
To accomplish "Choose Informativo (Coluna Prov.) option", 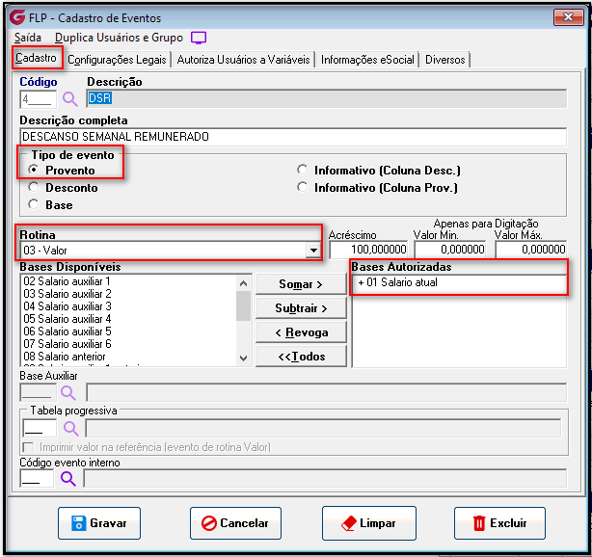I will coord(302,187).
